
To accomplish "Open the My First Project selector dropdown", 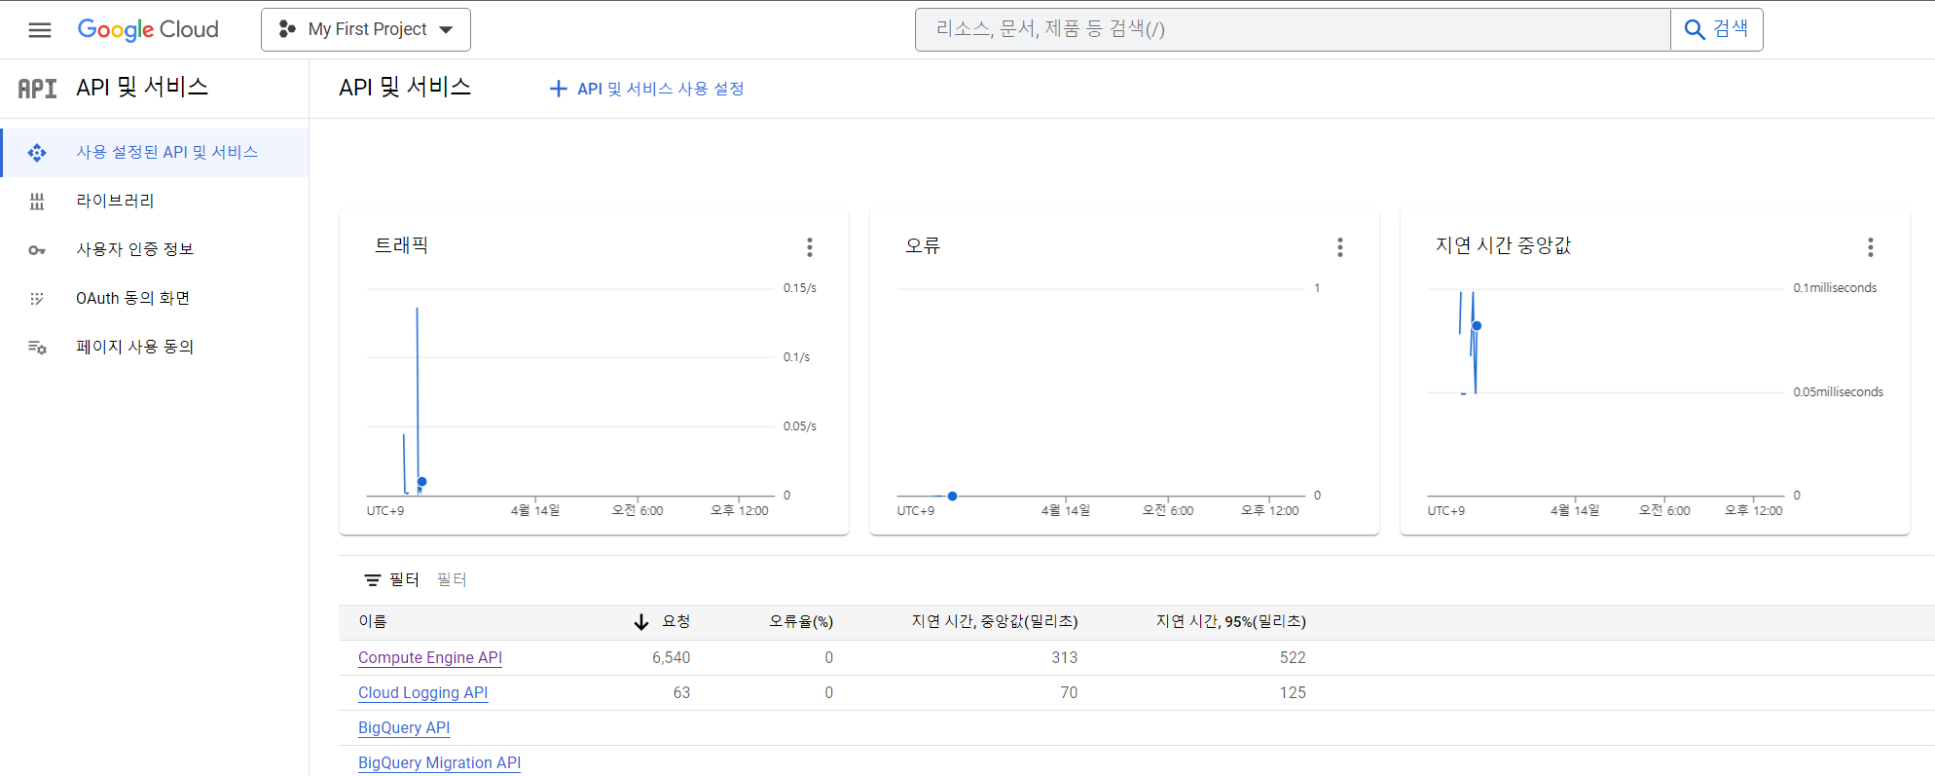I will tap(366, 30).
